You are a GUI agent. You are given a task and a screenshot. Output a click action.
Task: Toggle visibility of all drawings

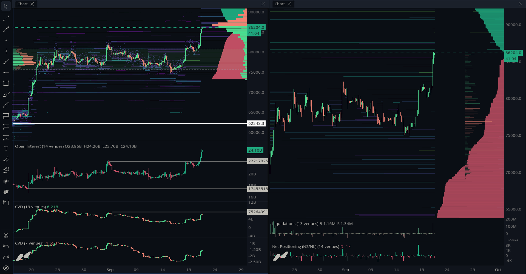point(6,268)
